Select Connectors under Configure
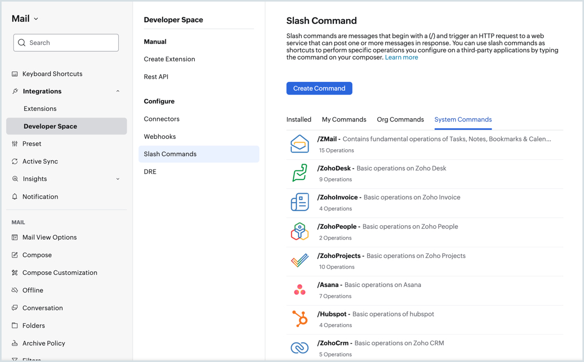The image size is (584, 362). (161, 119)
